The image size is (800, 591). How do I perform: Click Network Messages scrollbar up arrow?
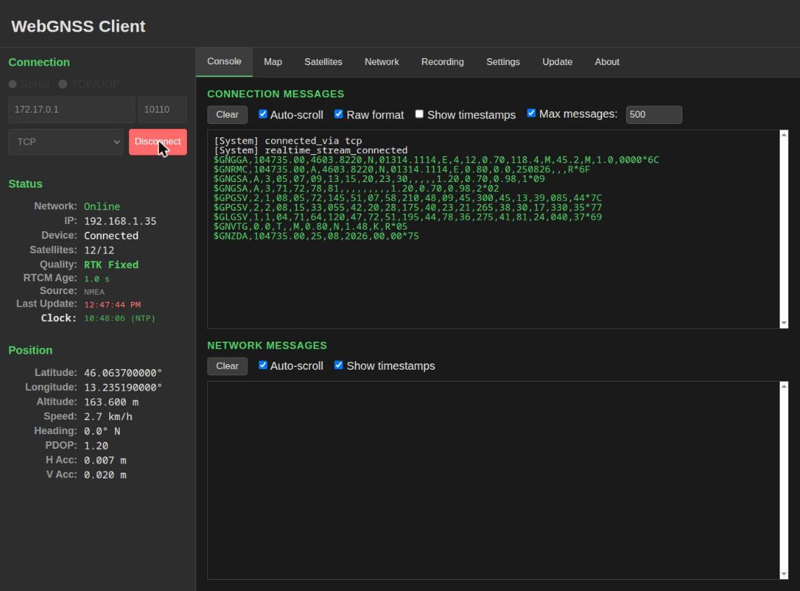pos(784,387)
